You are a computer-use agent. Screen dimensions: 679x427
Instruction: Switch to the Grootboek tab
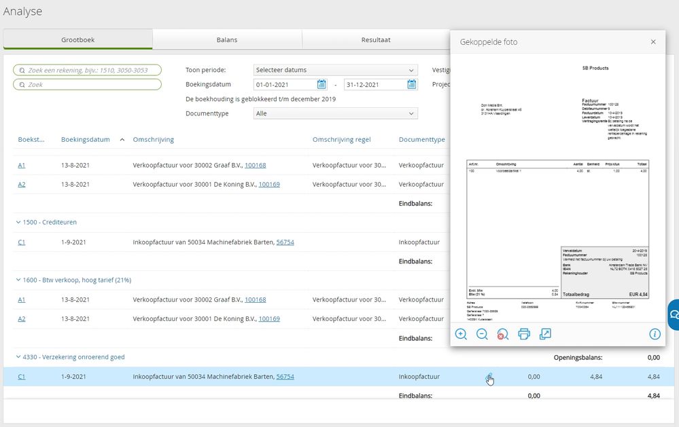(x=78, y=39)
